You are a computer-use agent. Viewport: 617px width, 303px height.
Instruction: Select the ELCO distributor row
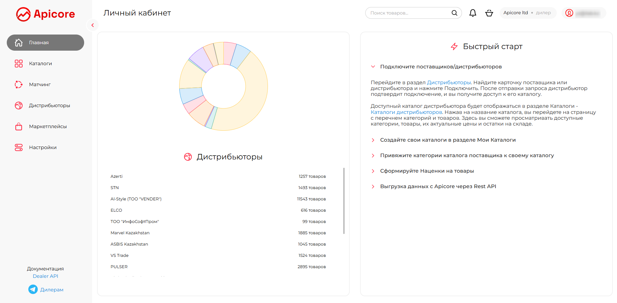(218, 210)
